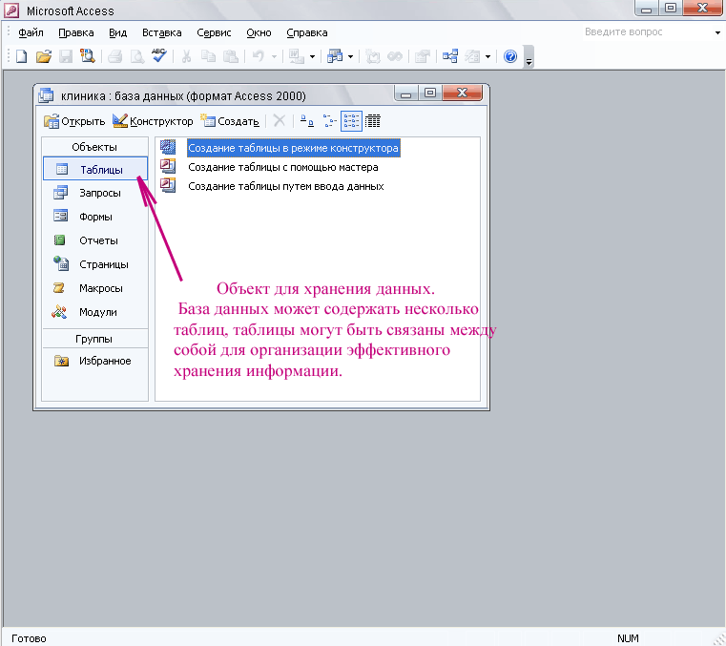Click the Объекты group header

[x=94, y=147]
